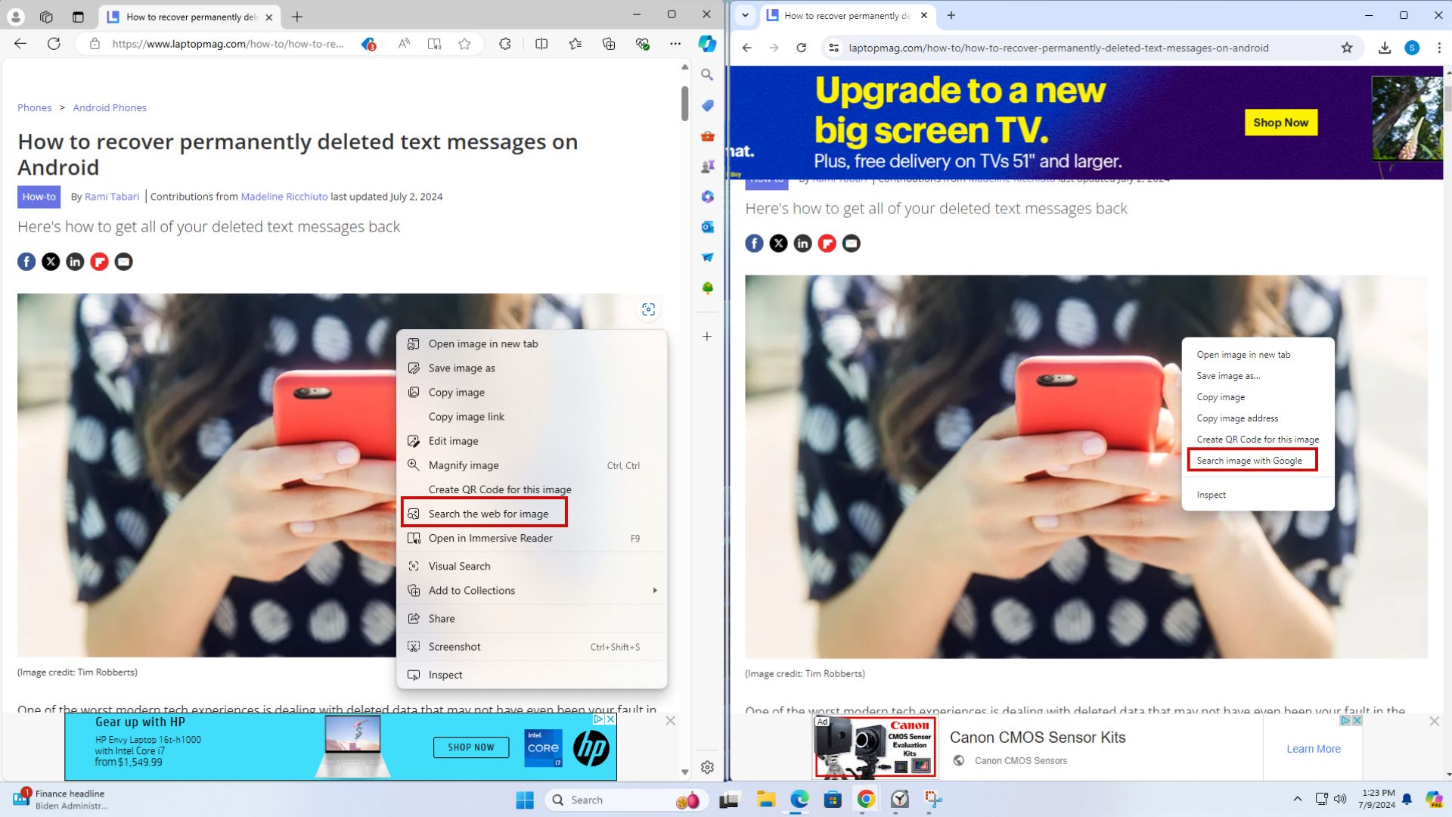Toggle the close ad X button right panel
This screenshot has width=1452, height=817.
tap(1434, 721)
